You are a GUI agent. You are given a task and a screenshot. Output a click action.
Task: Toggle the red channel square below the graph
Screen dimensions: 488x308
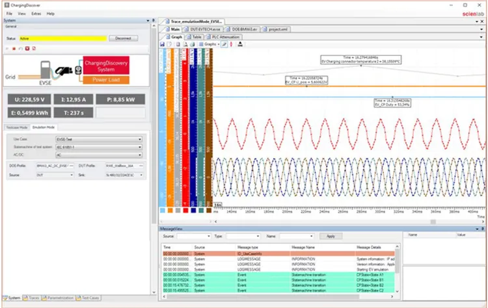click(x=186, y=211)
